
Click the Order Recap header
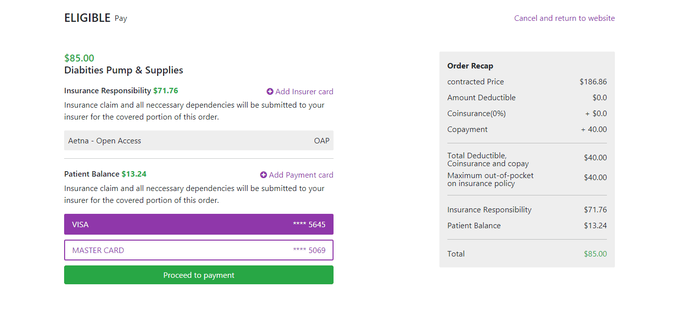coord(470,65)
